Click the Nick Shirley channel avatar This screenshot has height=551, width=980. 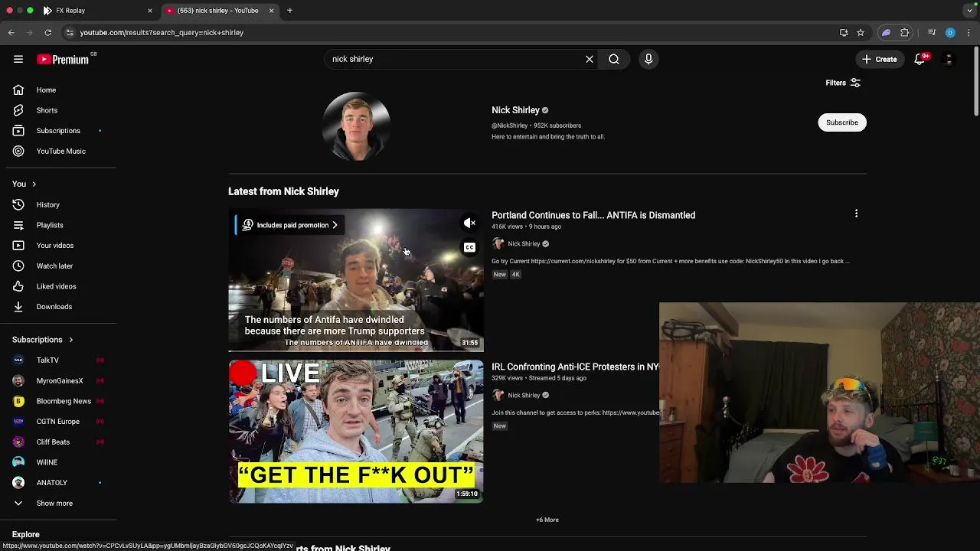[356, 126]
